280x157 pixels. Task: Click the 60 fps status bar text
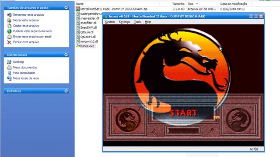pos(254,149)
